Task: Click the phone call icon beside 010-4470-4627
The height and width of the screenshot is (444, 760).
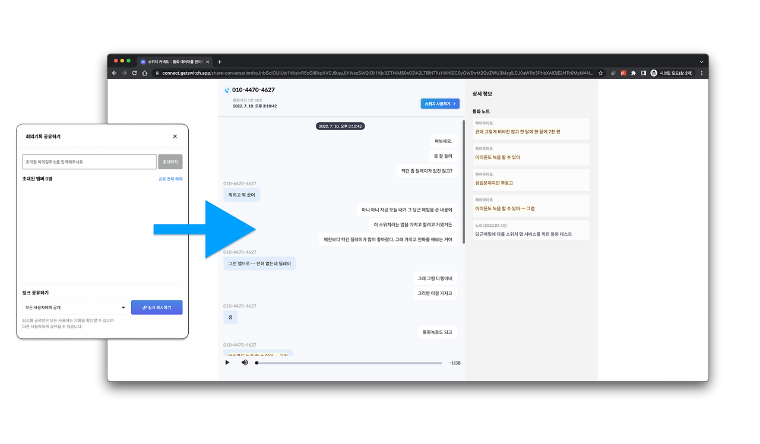Action: pos(227,91)
